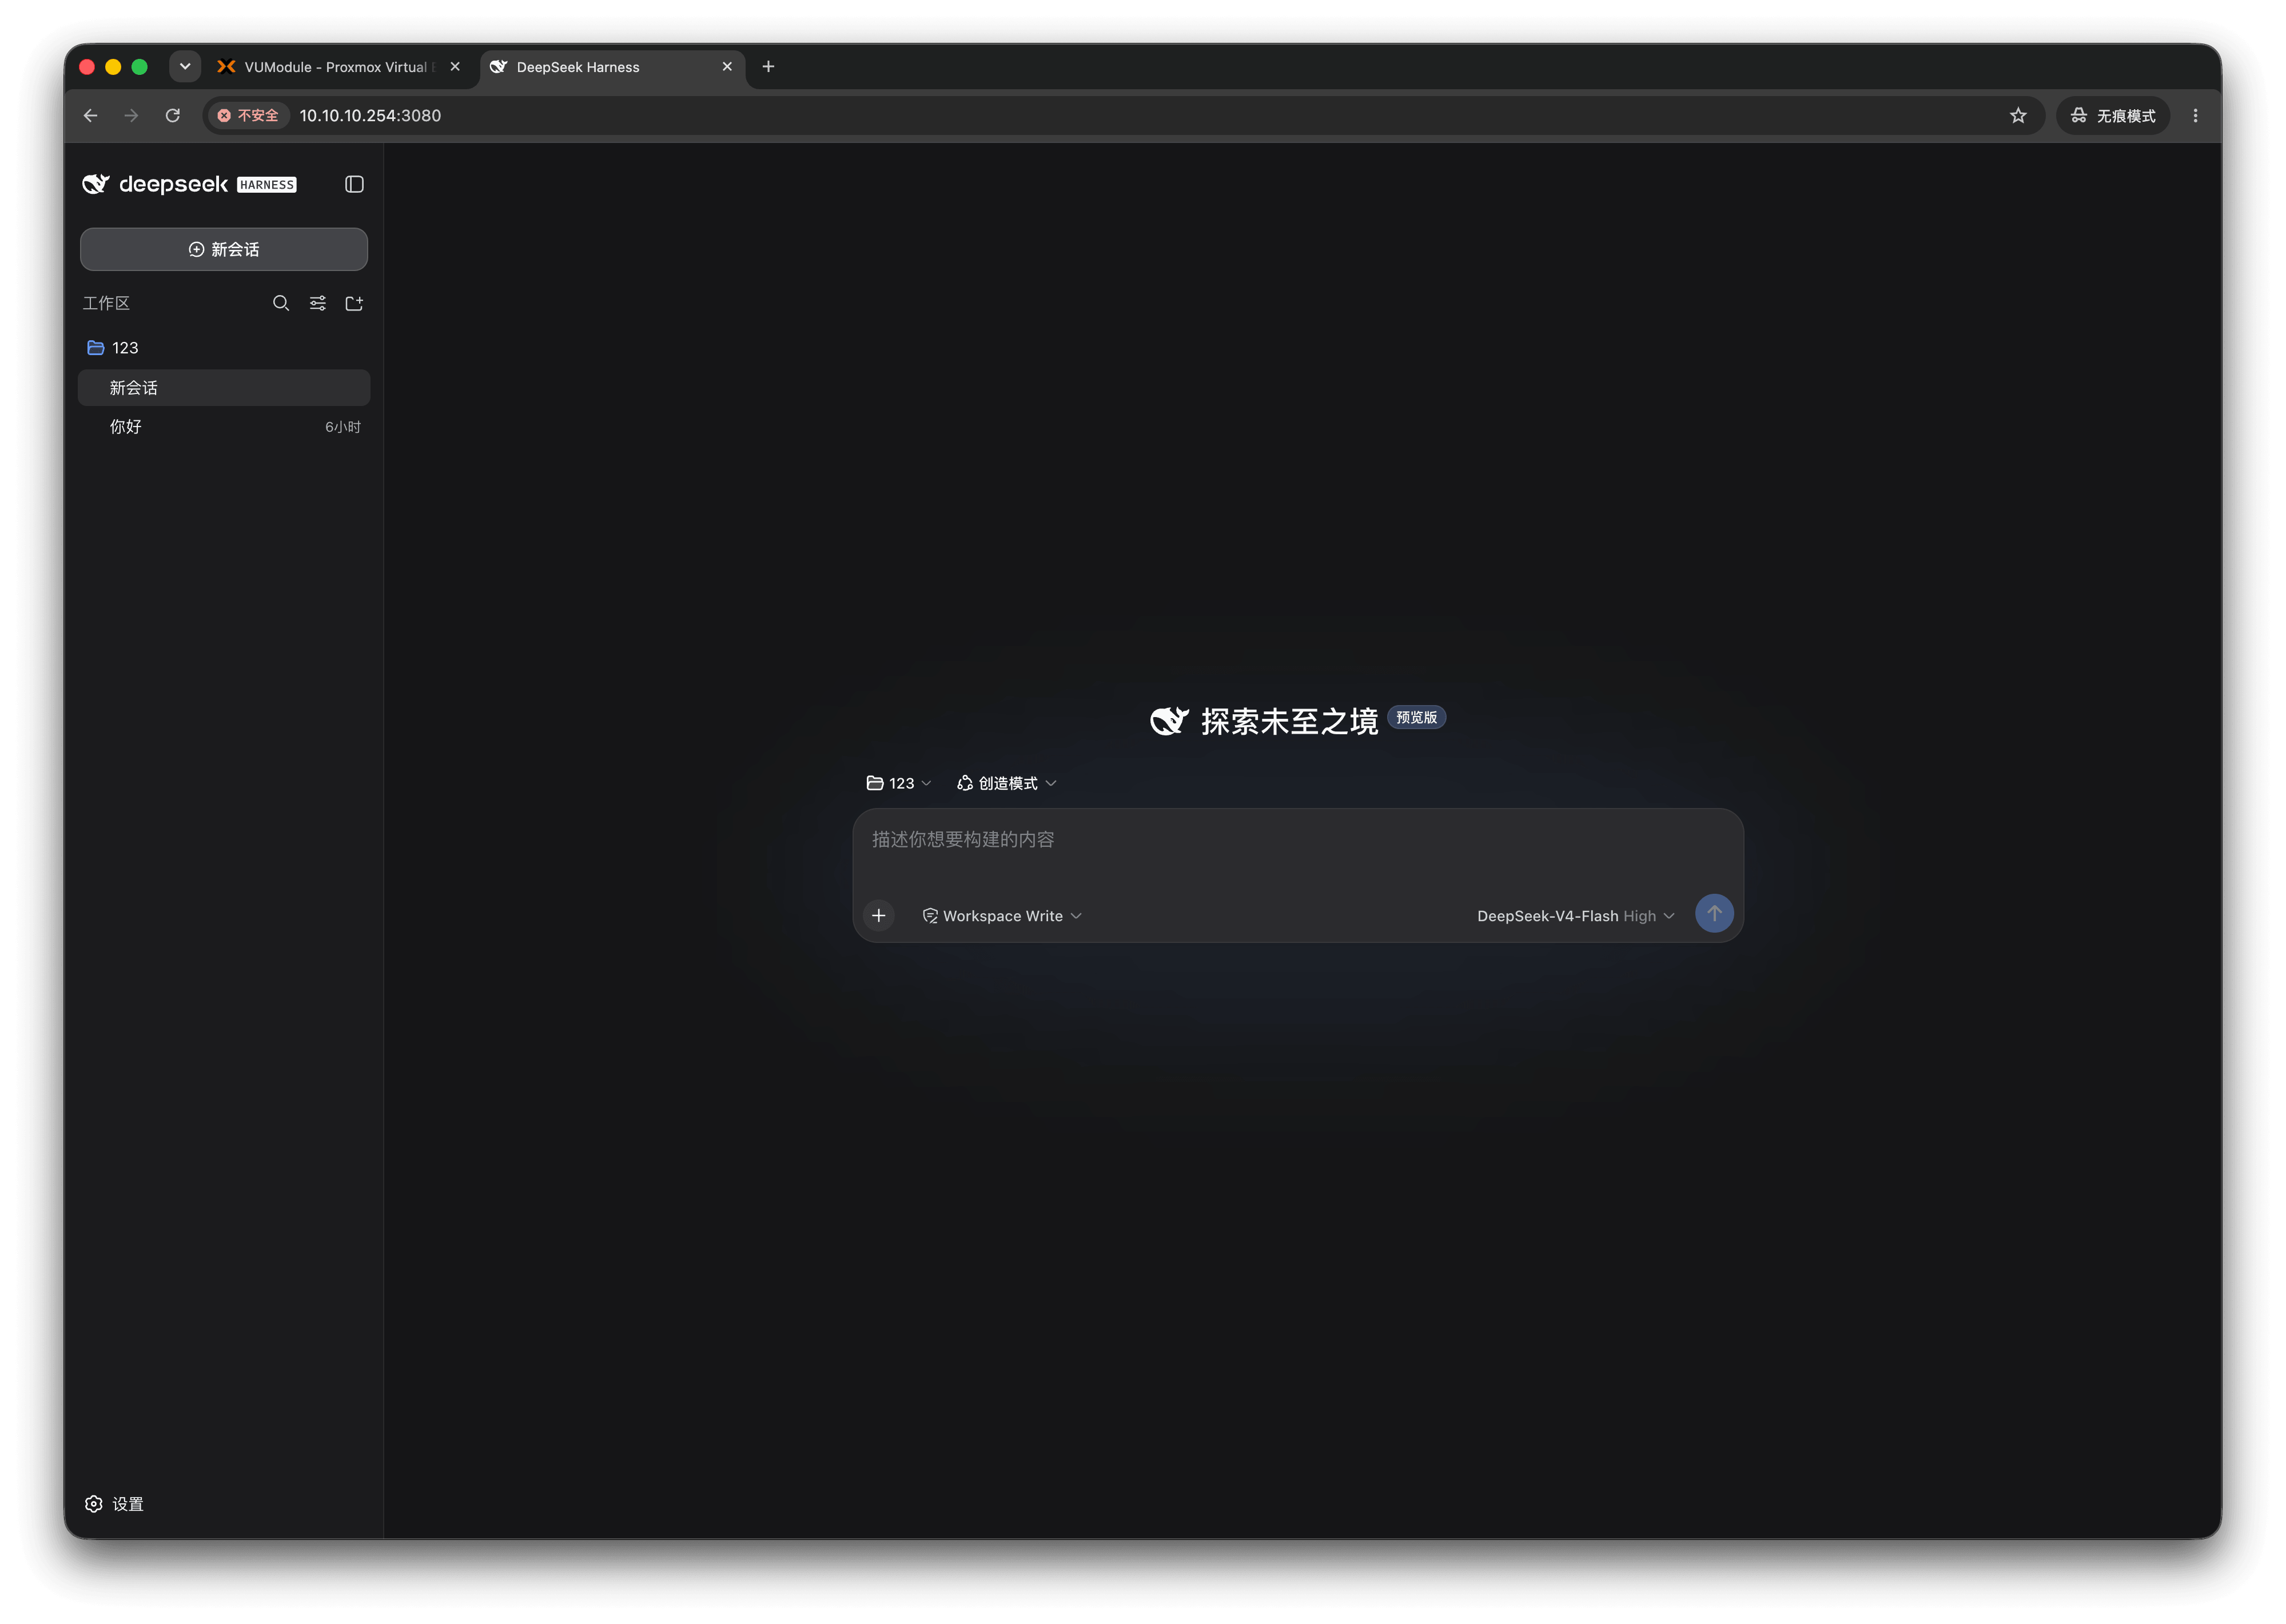Close the DeepSeek Harness tab
2286x1624 pixels.
click(727, 67)
